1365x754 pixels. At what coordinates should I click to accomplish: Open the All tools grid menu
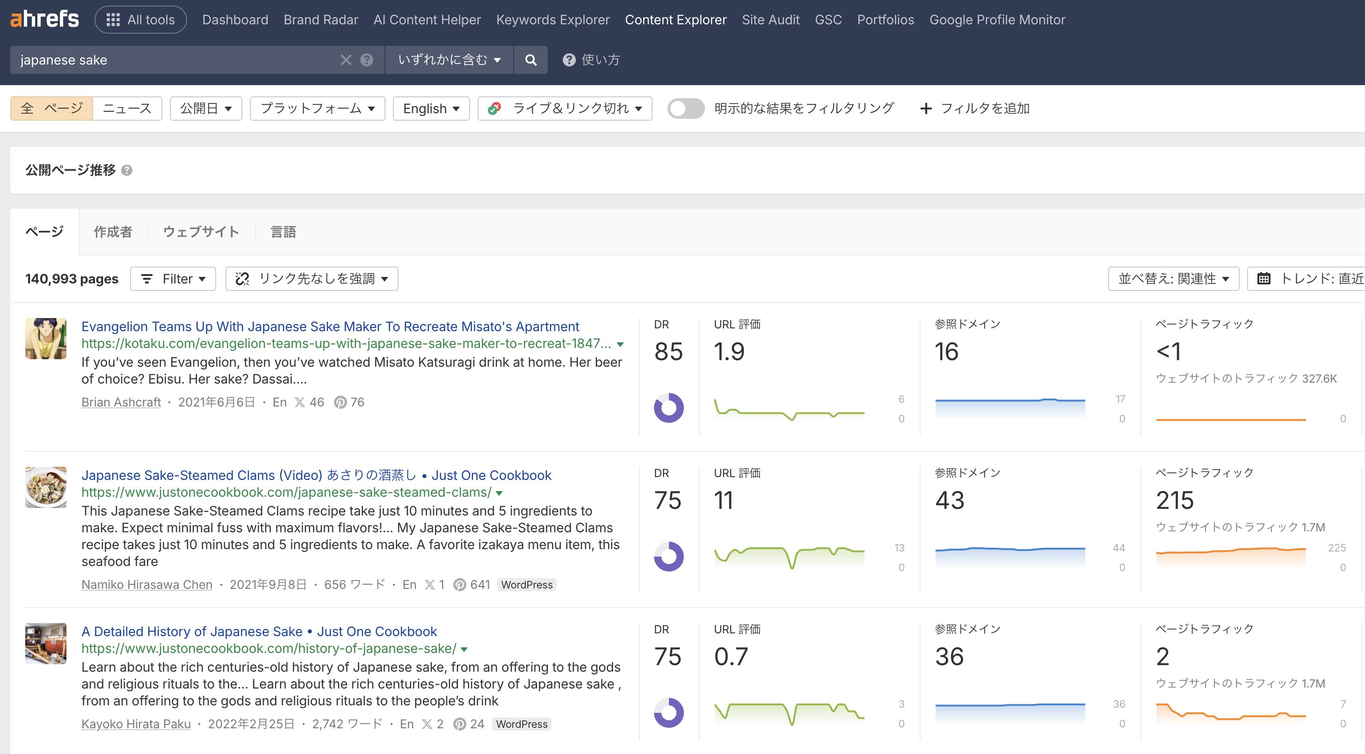click(x=140, y=20)
